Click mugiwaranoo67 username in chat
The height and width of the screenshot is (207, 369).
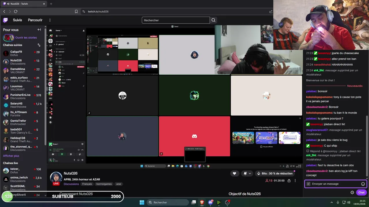coord(317,130)
